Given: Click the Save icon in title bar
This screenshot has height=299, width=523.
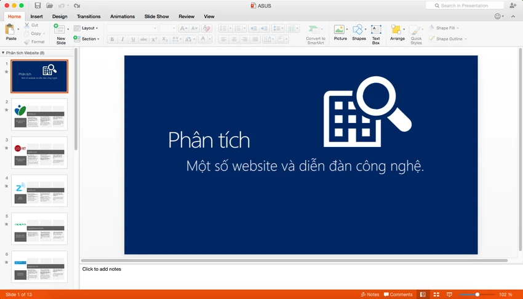Looking at the screenshot, I should pos(38,6).
